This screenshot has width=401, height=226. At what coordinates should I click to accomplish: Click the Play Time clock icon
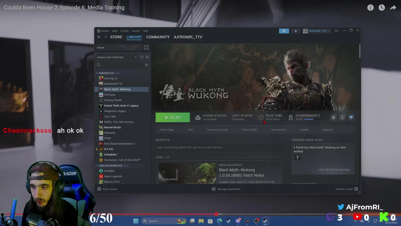[261, 117]
